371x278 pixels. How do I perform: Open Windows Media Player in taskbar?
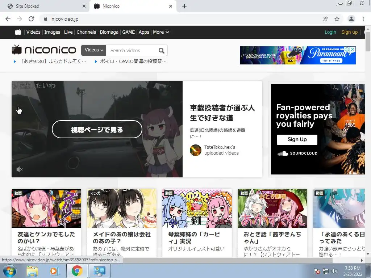tap(54, 271)
